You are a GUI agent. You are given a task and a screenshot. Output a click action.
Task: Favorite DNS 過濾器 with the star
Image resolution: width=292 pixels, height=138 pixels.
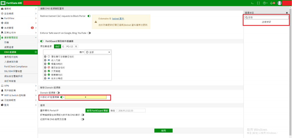pos(36,52)
